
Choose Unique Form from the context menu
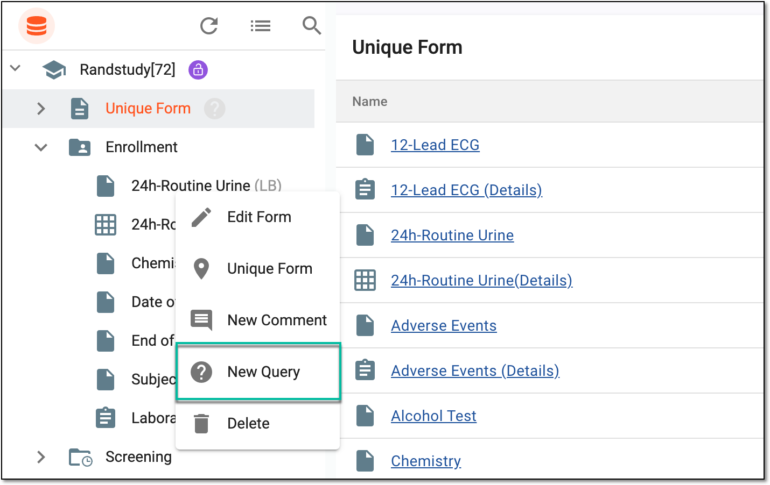click(258, 269)
